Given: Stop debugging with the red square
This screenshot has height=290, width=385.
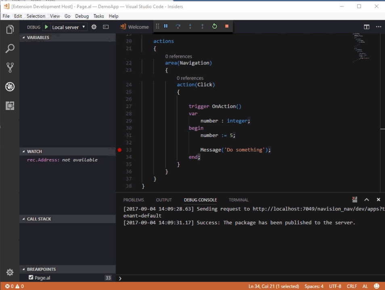Looking at the screenshot, I should (x=227, y=26).
